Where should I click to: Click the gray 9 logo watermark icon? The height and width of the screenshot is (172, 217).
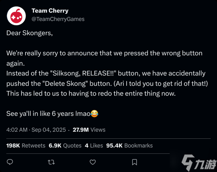188,163
